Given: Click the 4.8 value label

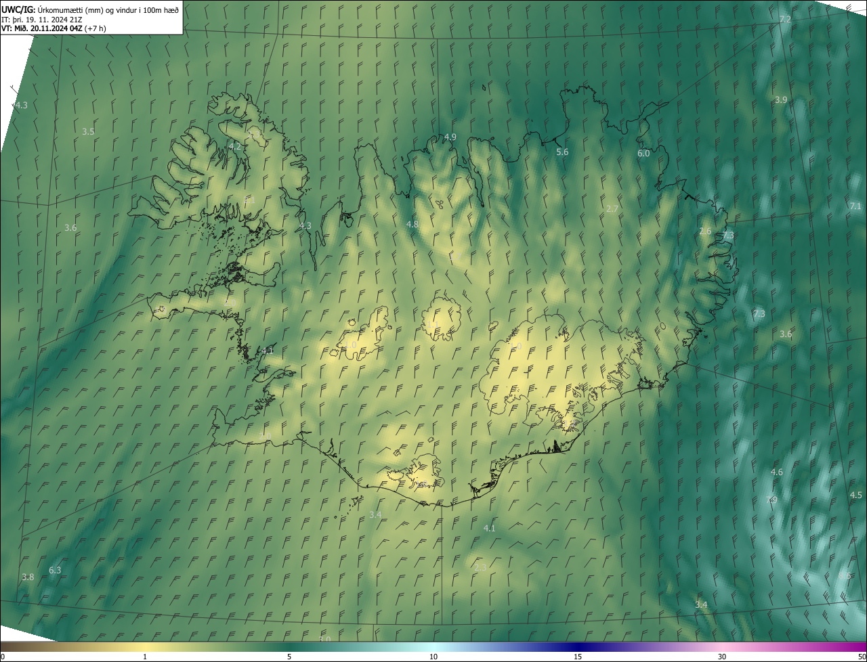Looking at the screenshot, I should point(413,224).
